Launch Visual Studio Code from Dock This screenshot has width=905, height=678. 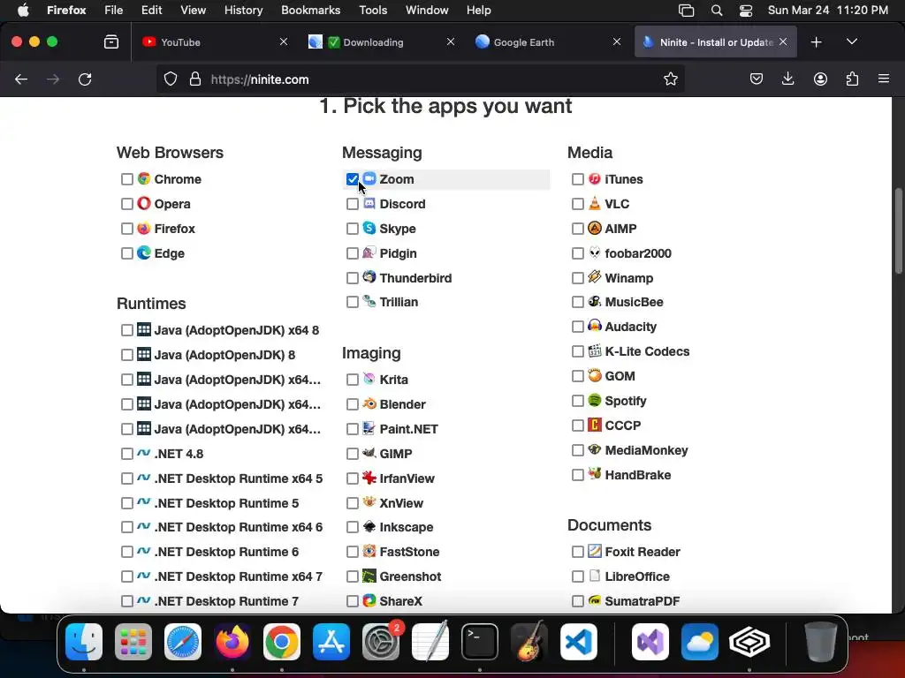click(578, 642)
